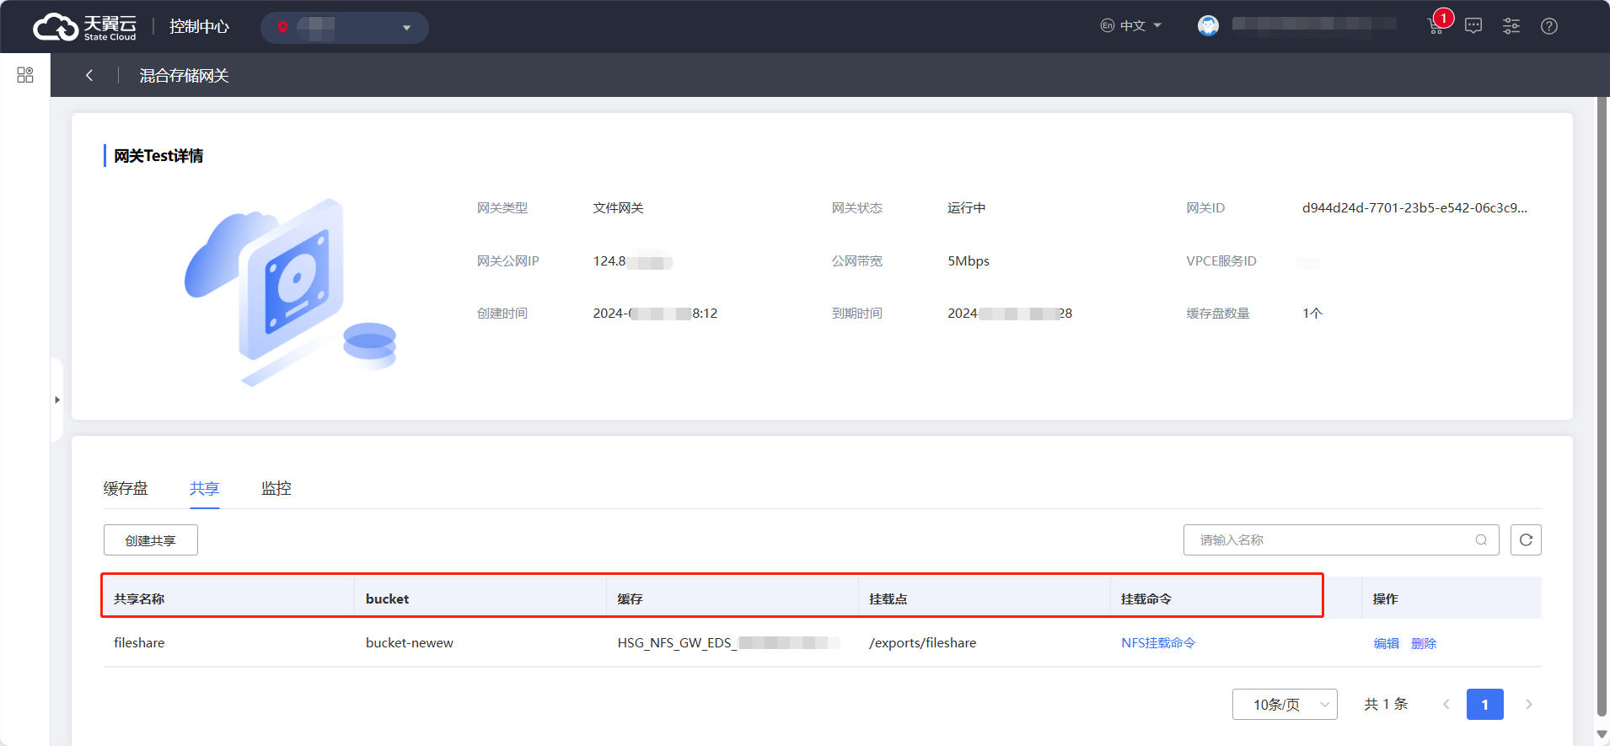Click the search magnifier icon
This screenshot has height=746, width=1610.
[x=1481, y=540]
